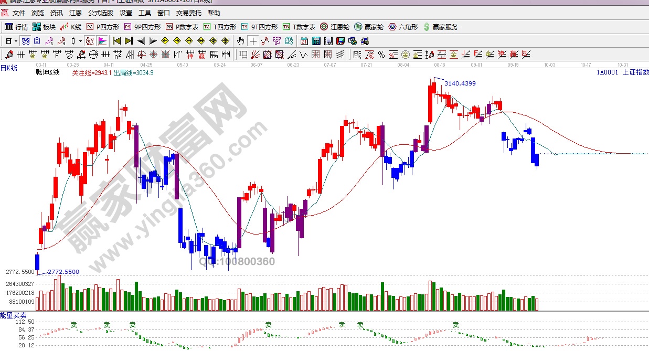This screenshot has width=649, height=351.
Task: Open the 公式选股 menu
Action: (100, 13)
